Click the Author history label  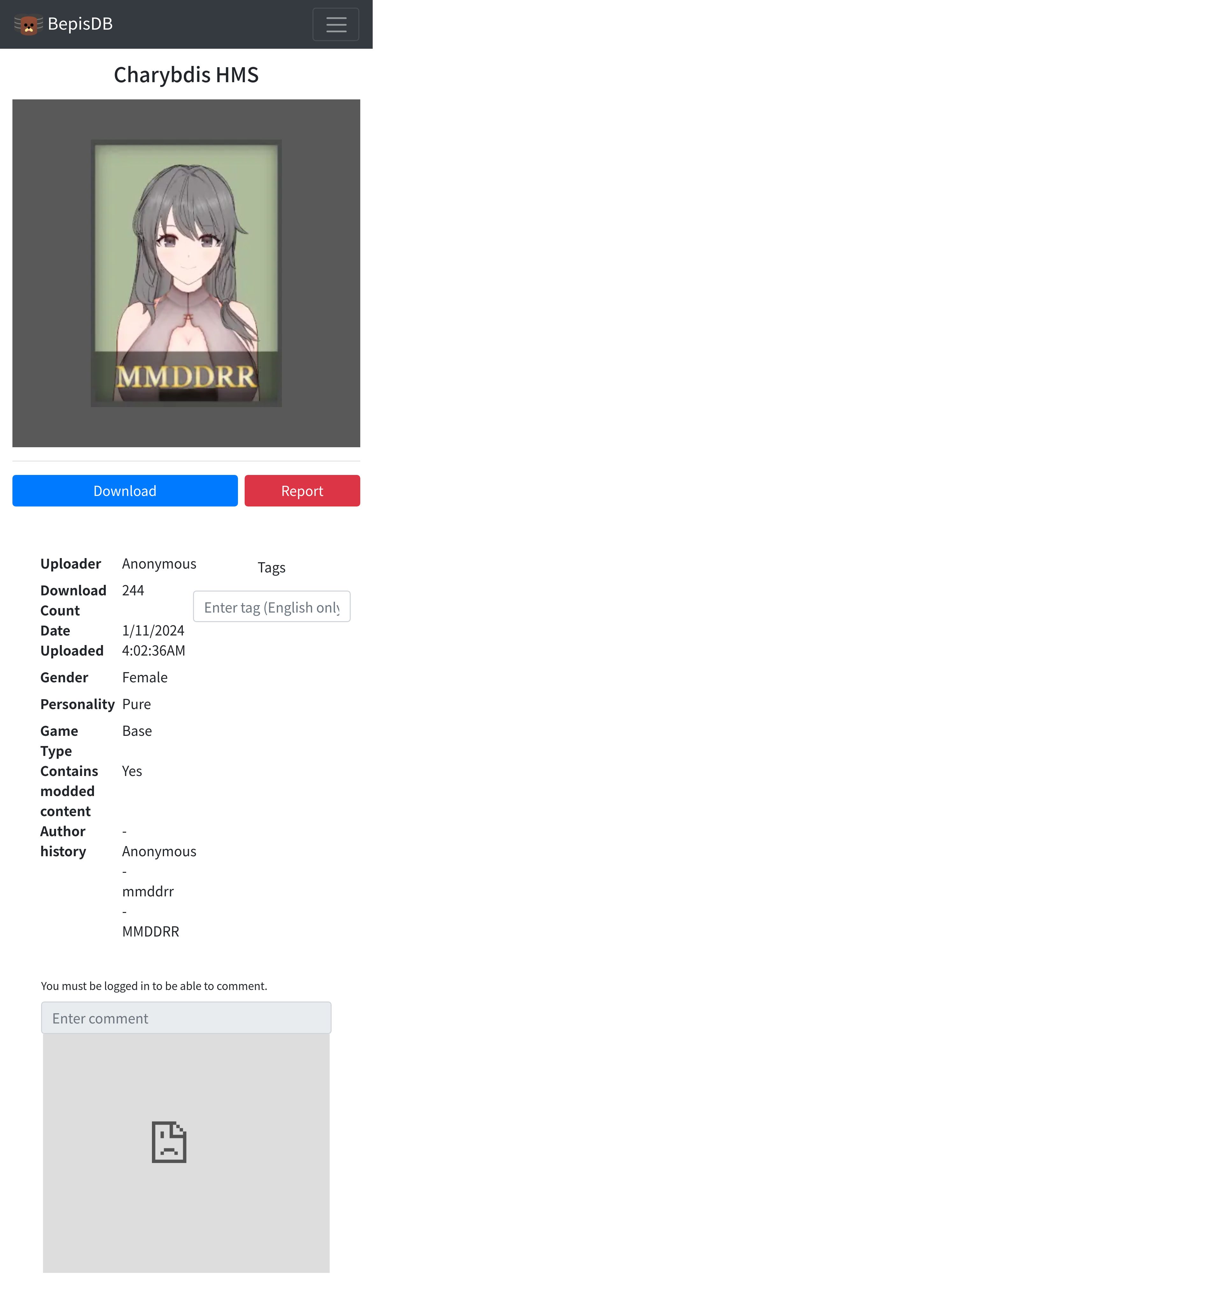point(63,841)
